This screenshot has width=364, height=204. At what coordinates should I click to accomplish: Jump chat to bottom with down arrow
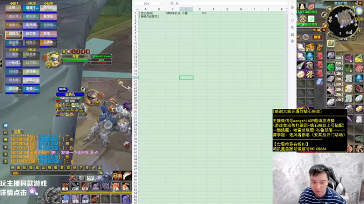click(5, 161)
